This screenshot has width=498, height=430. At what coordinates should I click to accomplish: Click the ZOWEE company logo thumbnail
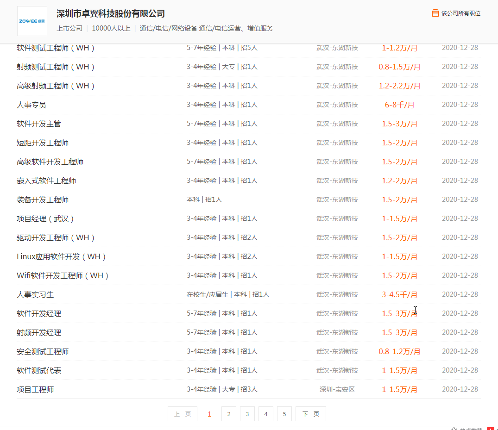pos(32,21)
